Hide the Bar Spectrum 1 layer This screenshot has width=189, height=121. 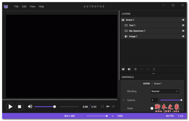click(183, 31)
